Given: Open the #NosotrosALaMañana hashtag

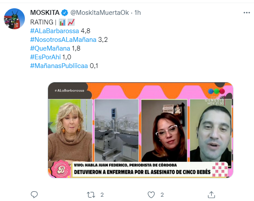Looking at the screenshot, I should (x=63, y=40).
